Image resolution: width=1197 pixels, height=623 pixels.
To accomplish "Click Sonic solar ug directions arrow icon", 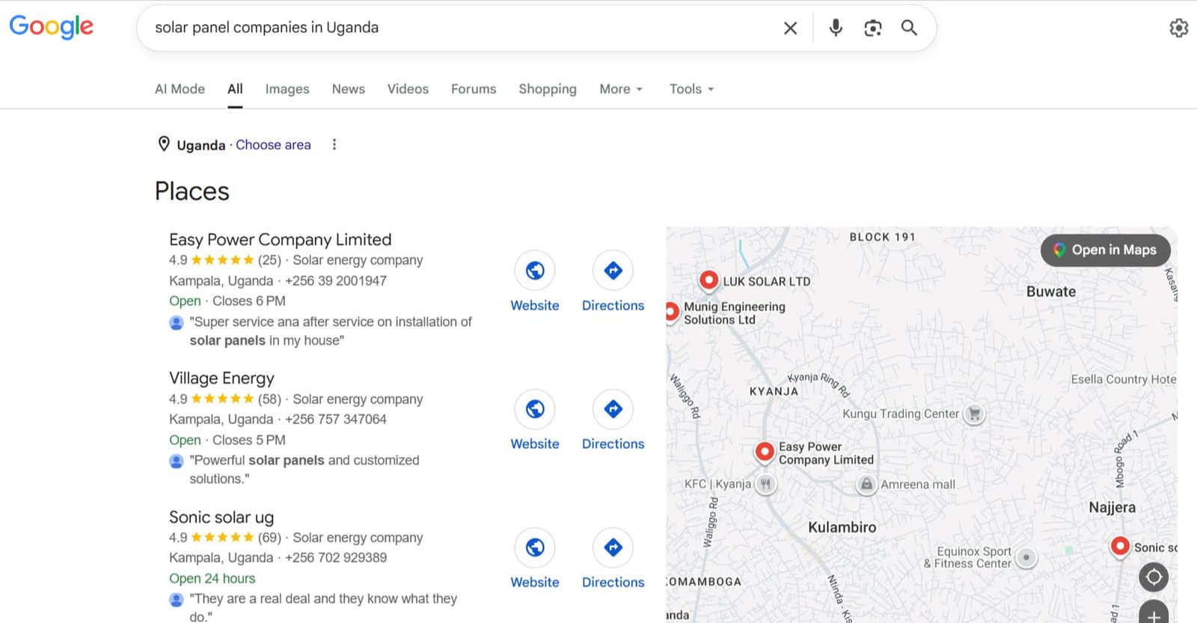I will point(613,547).
